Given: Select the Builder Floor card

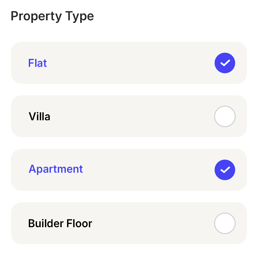Looking at the screenshot, I should click(128, 223).
